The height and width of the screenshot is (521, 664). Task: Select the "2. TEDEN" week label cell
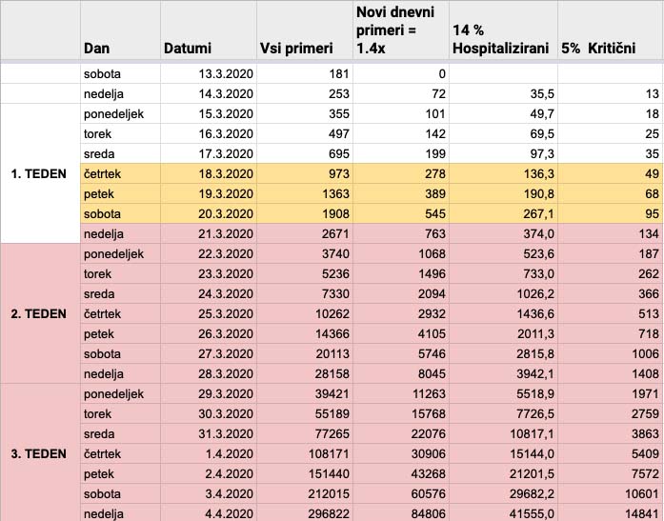39,312
